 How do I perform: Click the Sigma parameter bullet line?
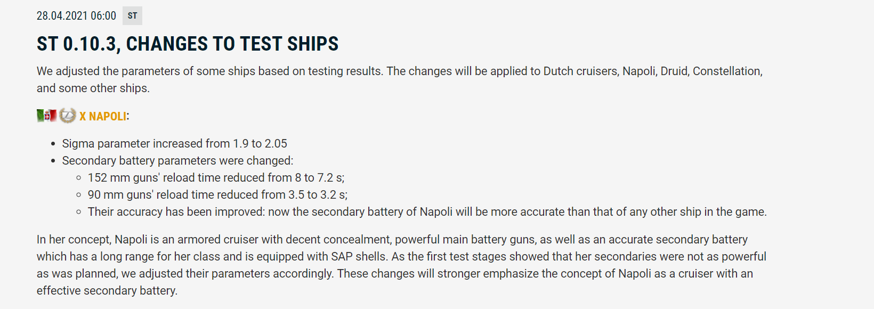click(x=174, y=143)
